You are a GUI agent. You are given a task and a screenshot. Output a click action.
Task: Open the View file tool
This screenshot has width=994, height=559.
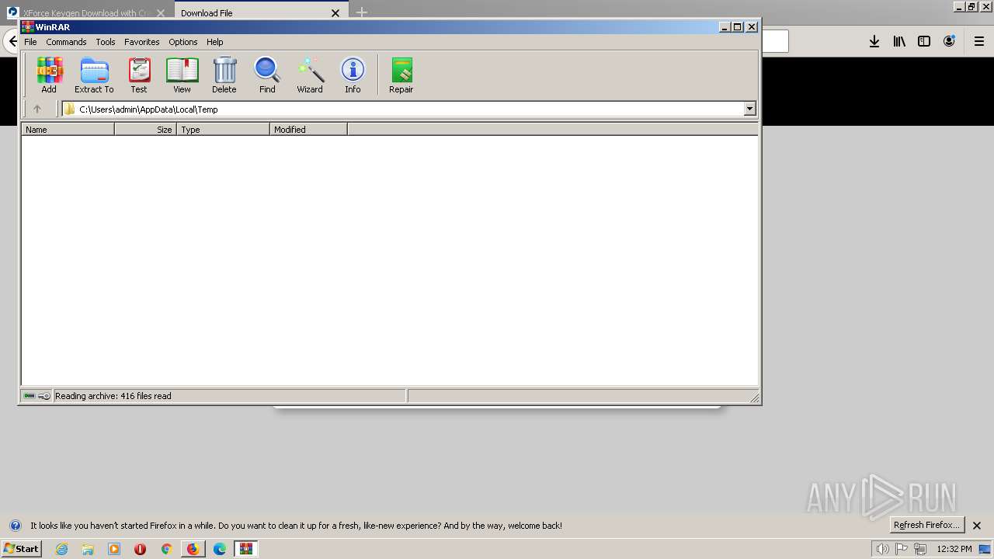pos(182,75)
